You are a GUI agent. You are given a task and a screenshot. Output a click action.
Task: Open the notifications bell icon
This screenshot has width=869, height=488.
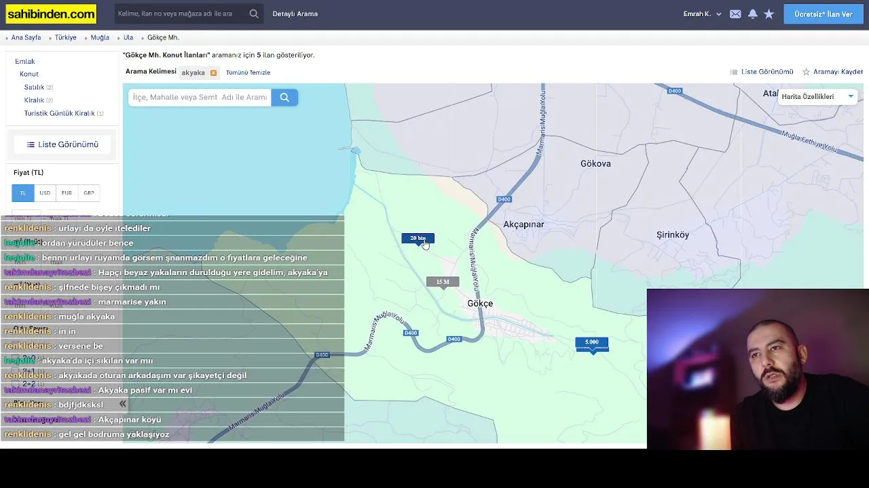pos(752,14)
